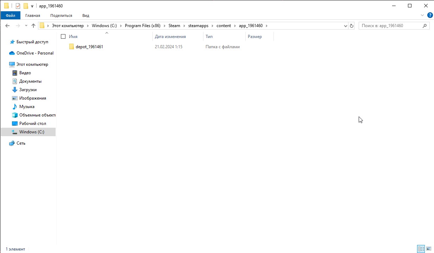Navigate to content breadcrumb segment

coord(224,26)
